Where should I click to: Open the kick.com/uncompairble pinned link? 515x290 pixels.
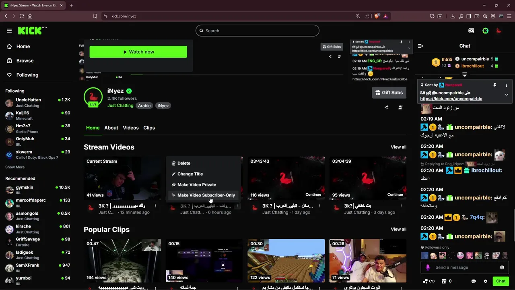(x=451, y=99)
